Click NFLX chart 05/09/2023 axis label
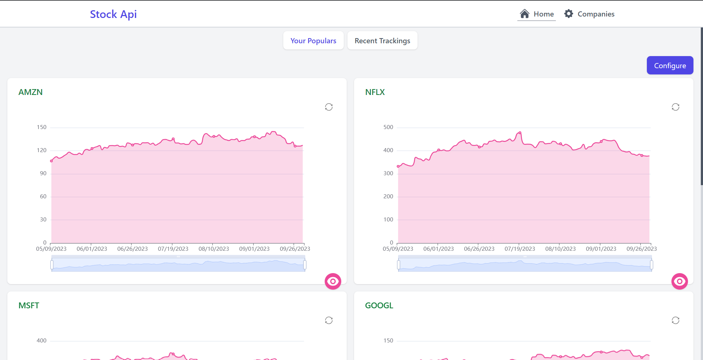703x360 pixels. [398, 249]
